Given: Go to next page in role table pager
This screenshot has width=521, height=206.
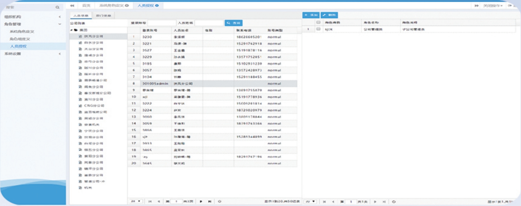Looking at the screenshot, I should coord(375,202).
